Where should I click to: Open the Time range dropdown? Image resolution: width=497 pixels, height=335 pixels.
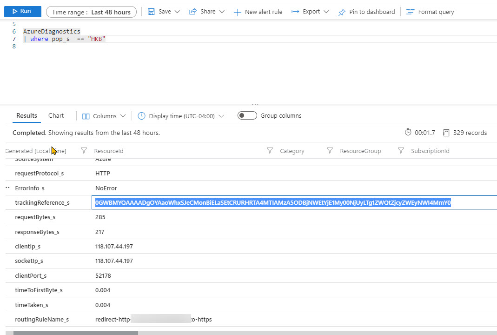tap(91, 11)
